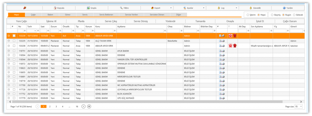Image resolution: width=312 pixels, height=116 pixels.
Task: Click the İptal Et button
Action: [x=260, y=21]
